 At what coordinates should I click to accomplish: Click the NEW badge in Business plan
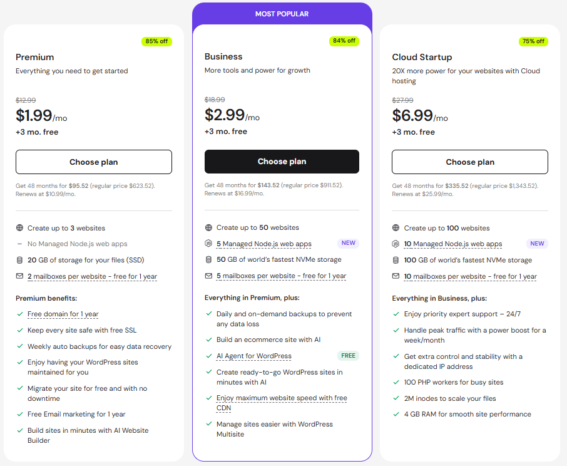pyautogui.click(x=349, y=244)
